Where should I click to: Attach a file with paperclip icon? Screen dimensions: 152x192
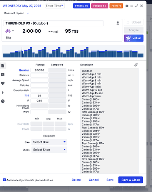(136, 65)
